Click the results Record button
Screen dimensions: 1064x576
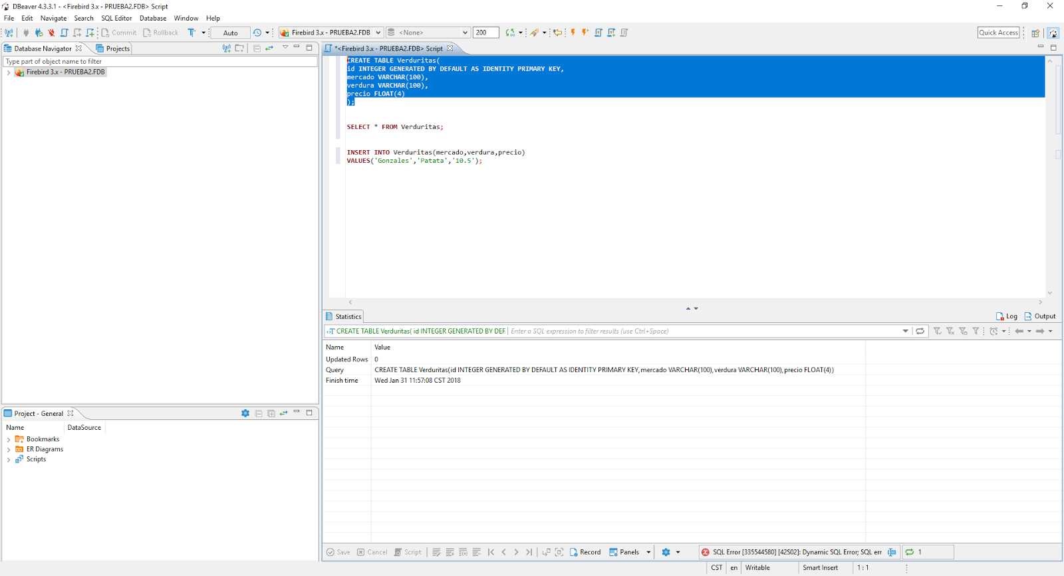point(585,552)
